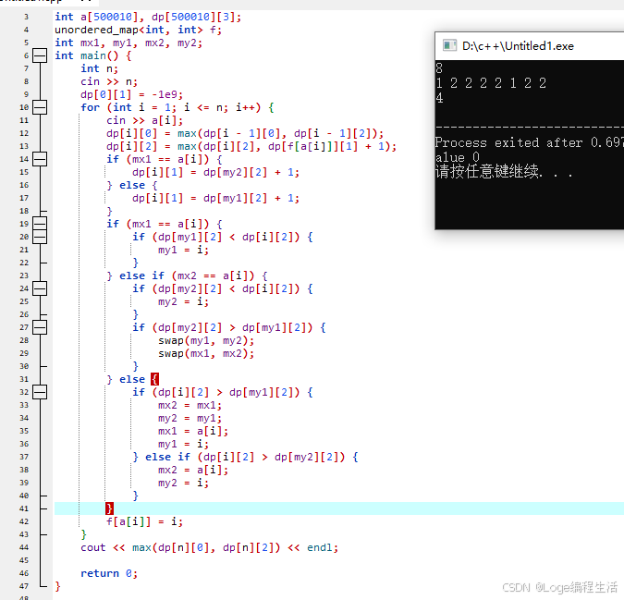
Task: Collapse the if block fold at line 14
Action: 40,159
